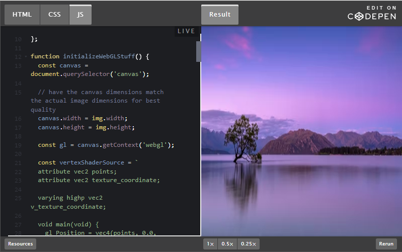Screen dimensions: 402x252
Task: Click 'void main(void) {' line
Action: (68, 224)
